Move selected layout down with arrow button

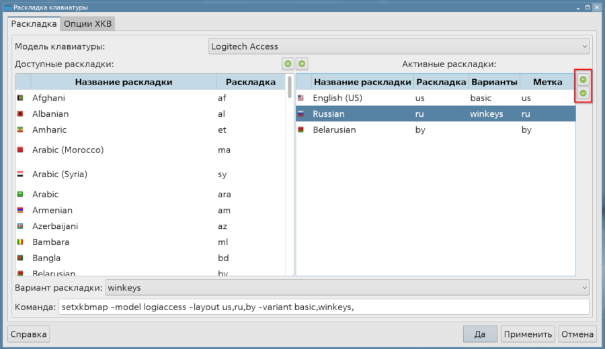[x=583, y=93]
